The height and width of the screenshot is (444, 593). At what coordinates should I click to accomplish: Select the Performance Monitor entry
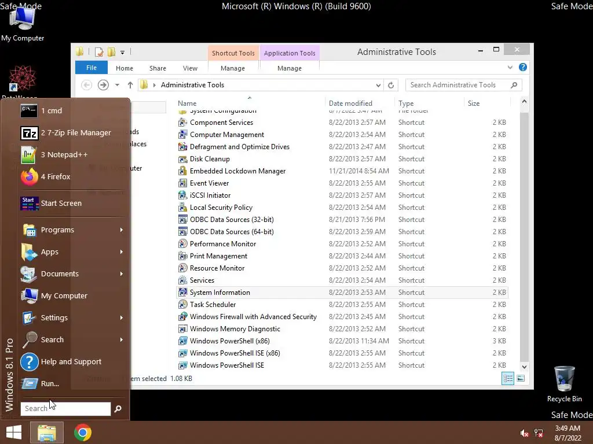pos(342,244)
